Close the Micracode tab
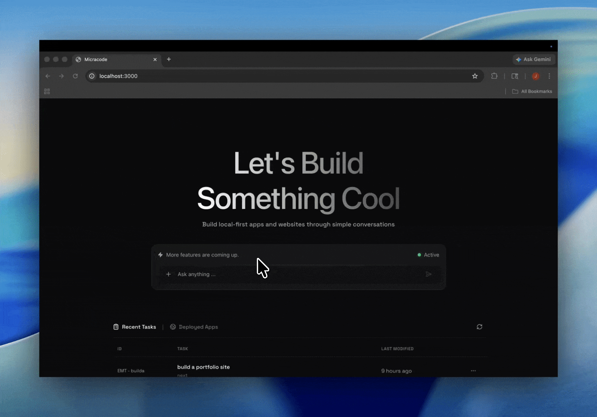Viewport: 597px width, 417px height. [x=155, y=59]
